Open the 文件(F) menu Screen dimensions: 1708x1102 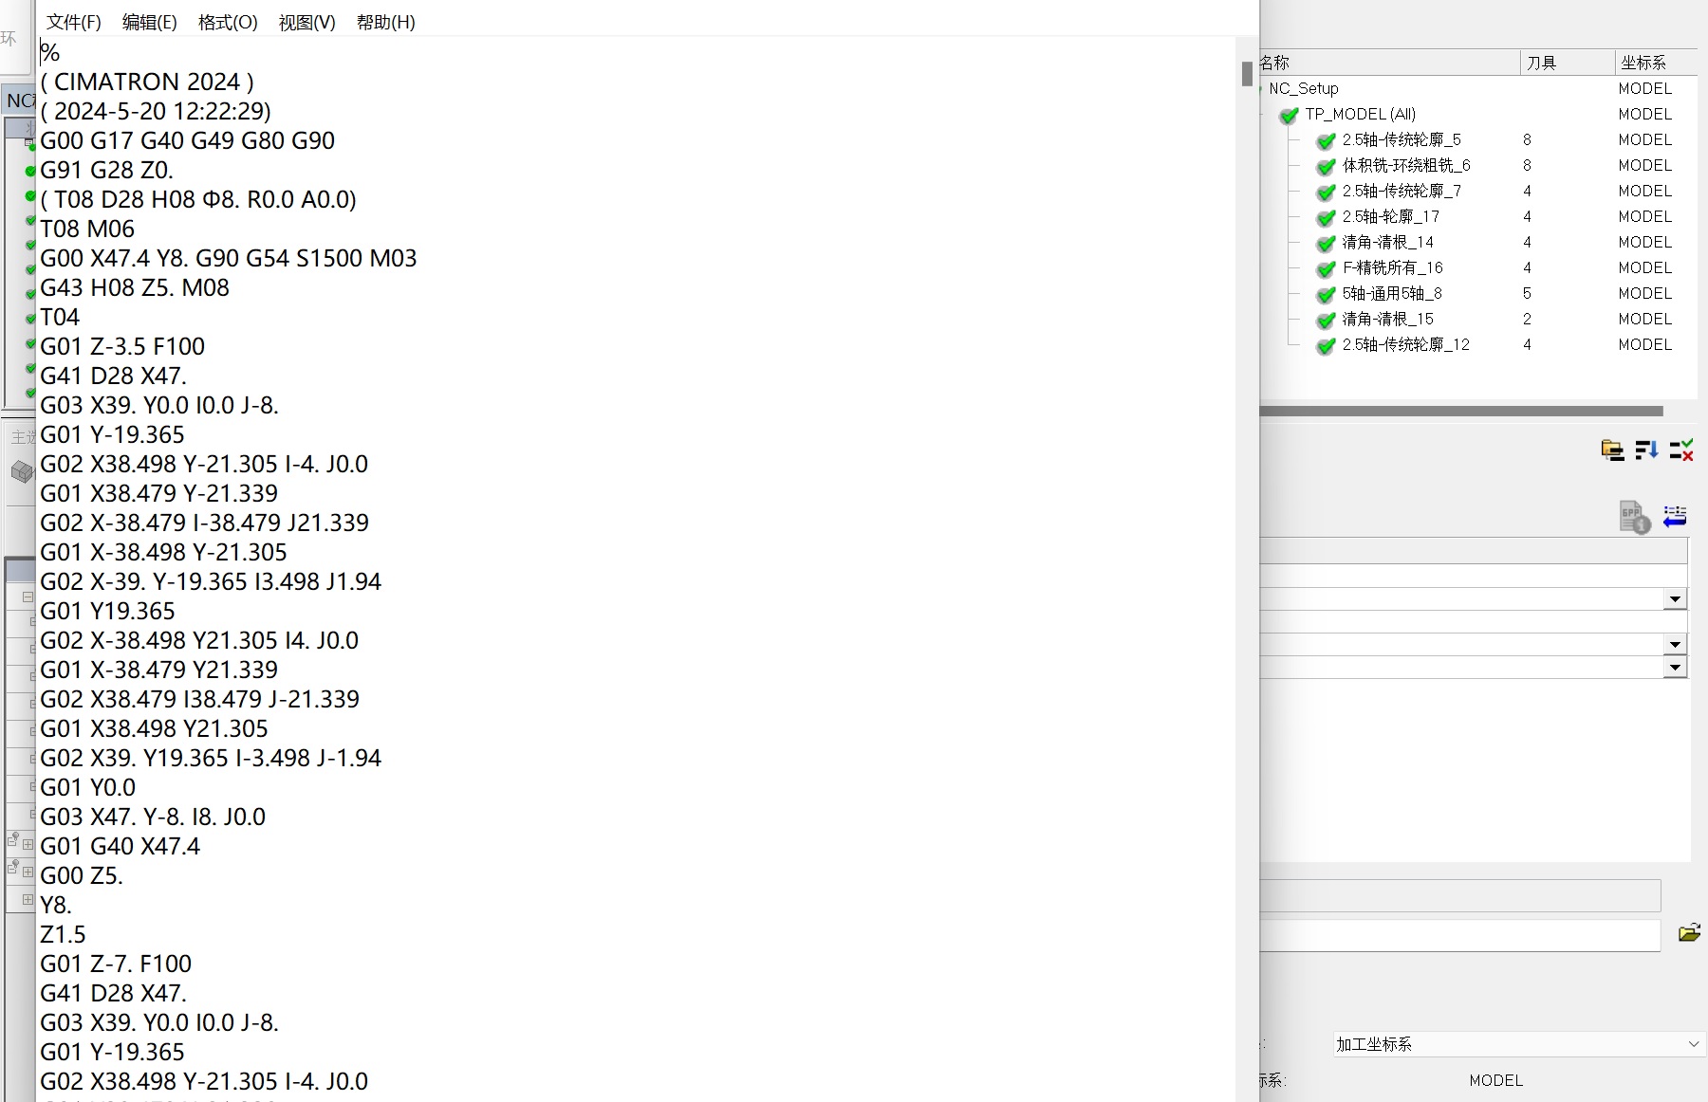pyautogui.click(x=74, y=22)
